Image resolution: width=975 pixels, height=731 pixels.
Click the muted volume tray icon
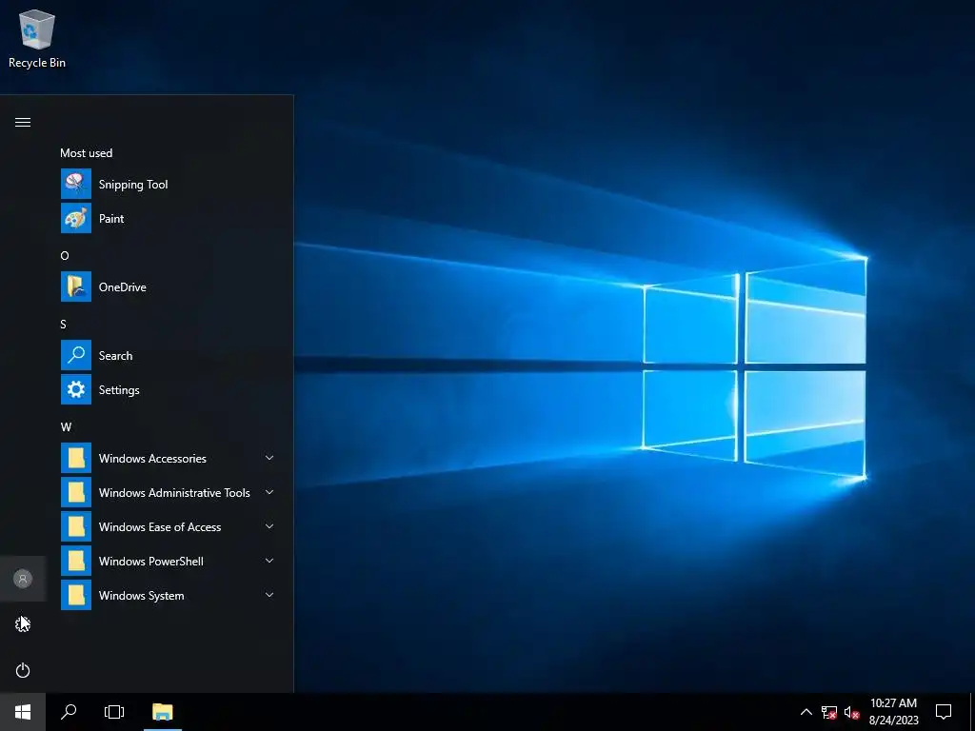[x=851, y=712]
